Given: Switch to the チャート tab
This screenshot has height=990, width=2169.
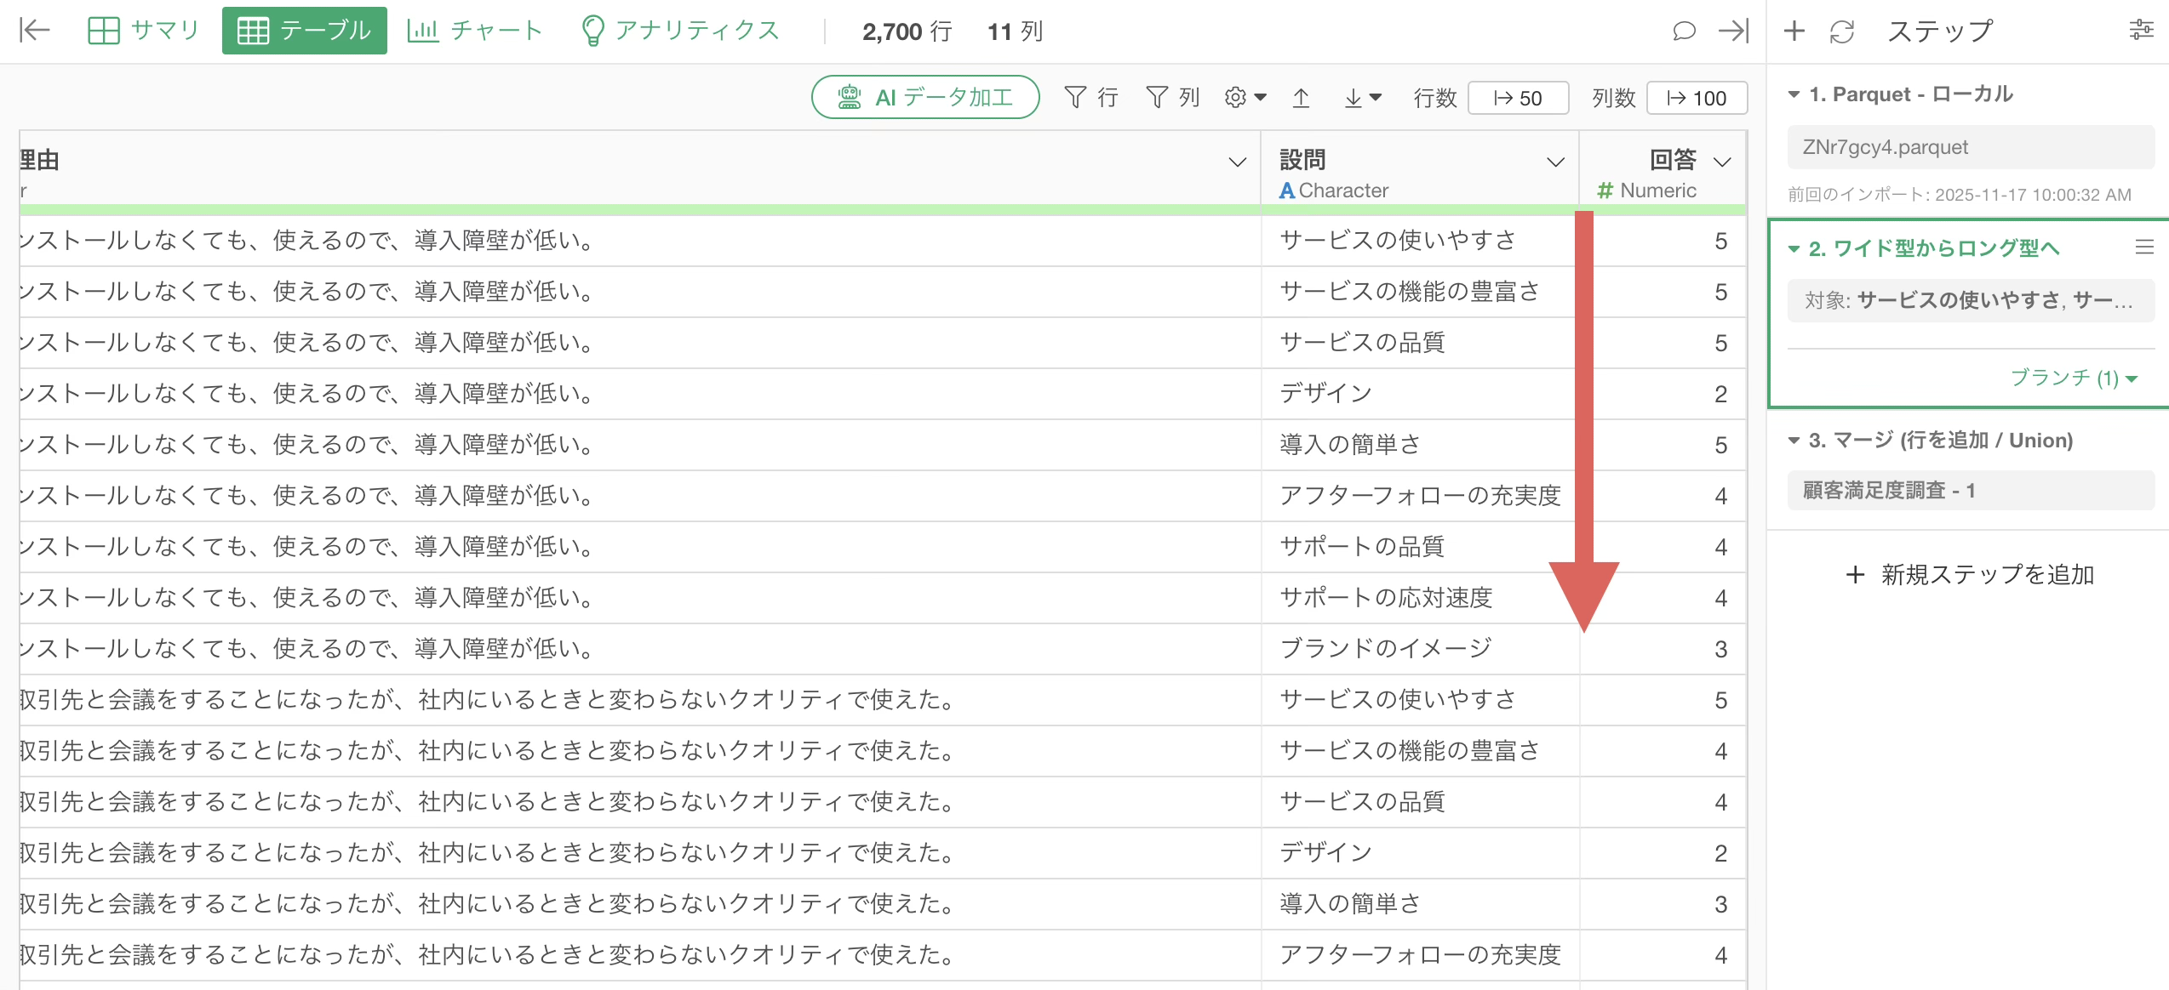Looking at the screenshot, I should pos(475,31).
